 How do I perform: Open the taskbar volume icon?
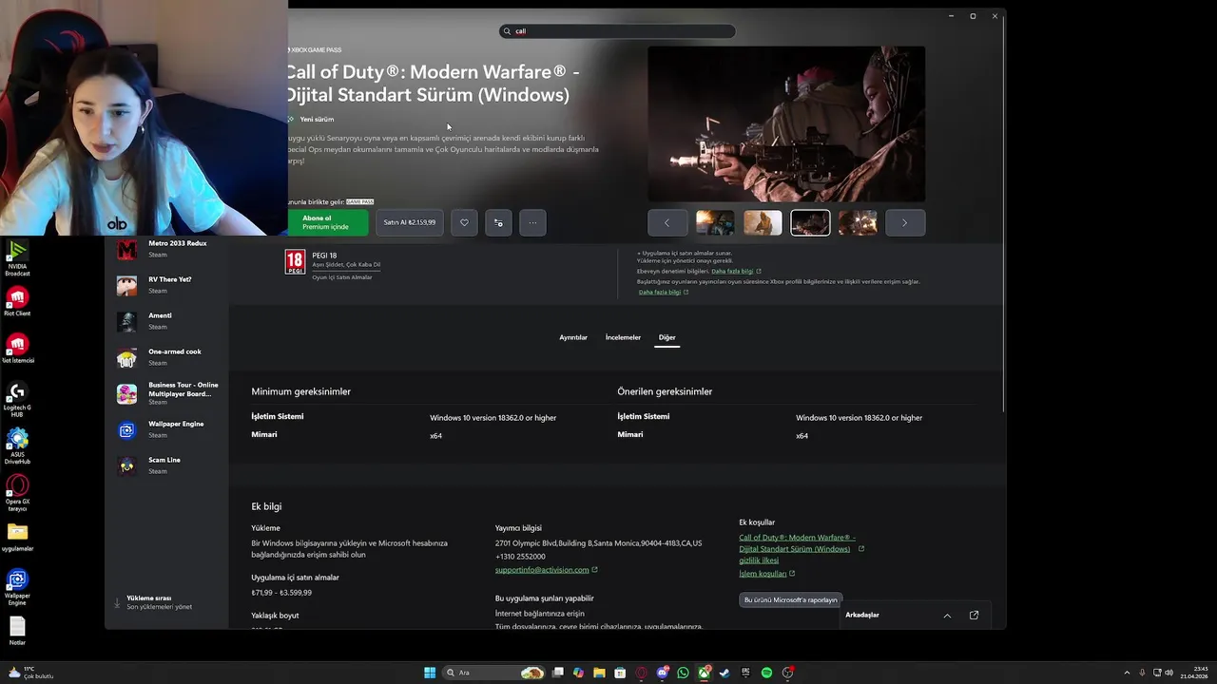(x=1169, y=673)
